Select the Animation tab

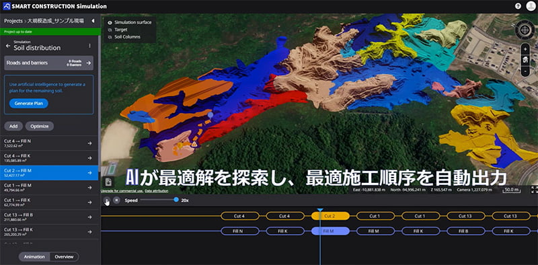coord(34,257)
